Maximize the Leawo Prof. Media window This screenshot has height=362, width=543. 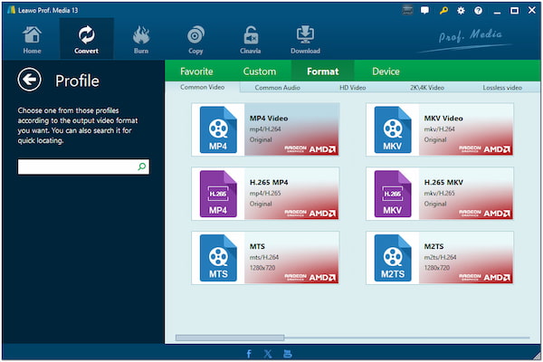[x=515, y=10]
